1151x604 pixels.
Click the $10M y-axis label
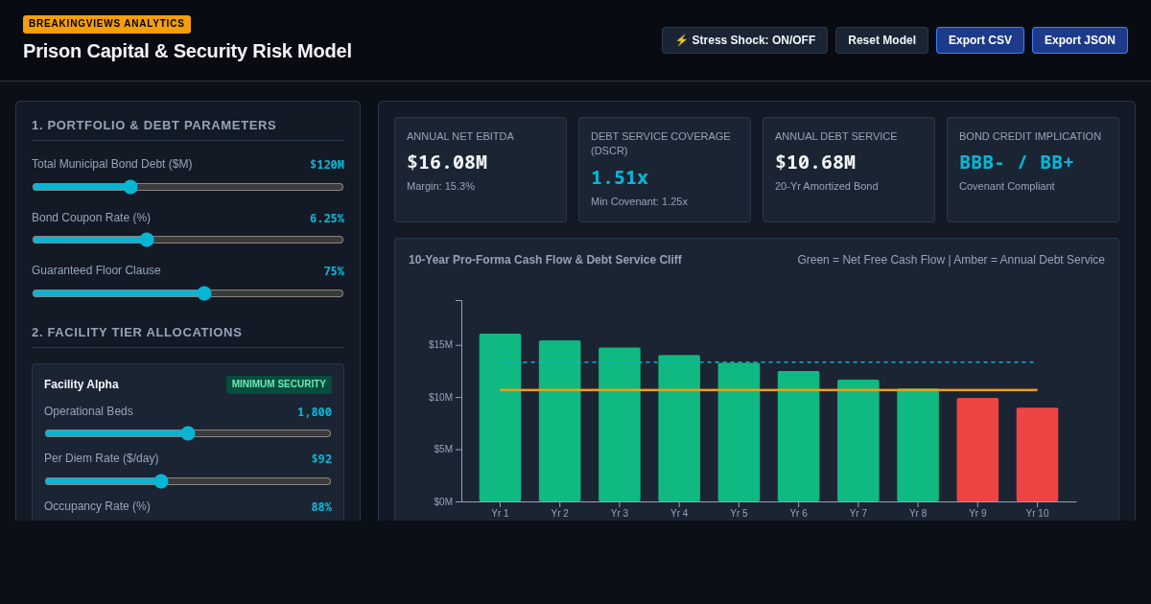pos(440,398)
